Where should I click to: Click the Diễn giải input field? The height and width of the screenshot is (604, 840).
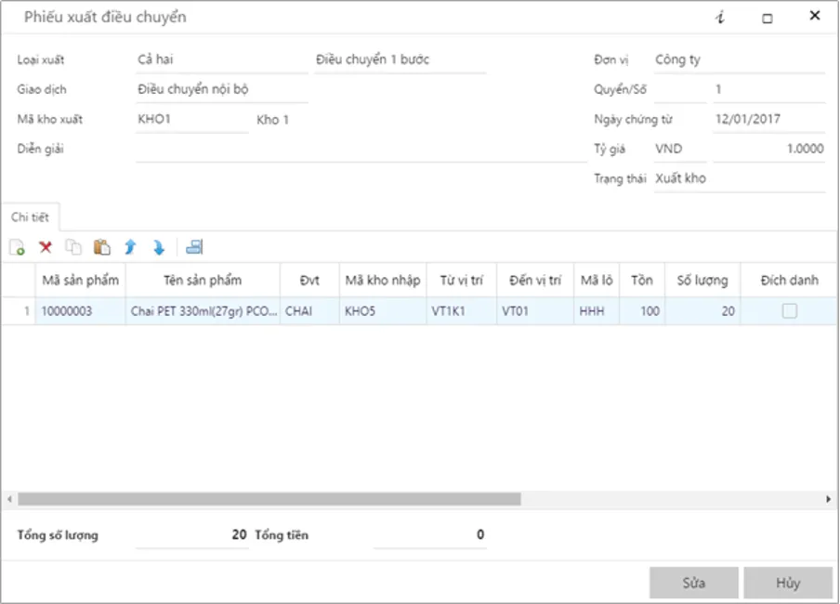pyautogui.click(x=361, y=150)
